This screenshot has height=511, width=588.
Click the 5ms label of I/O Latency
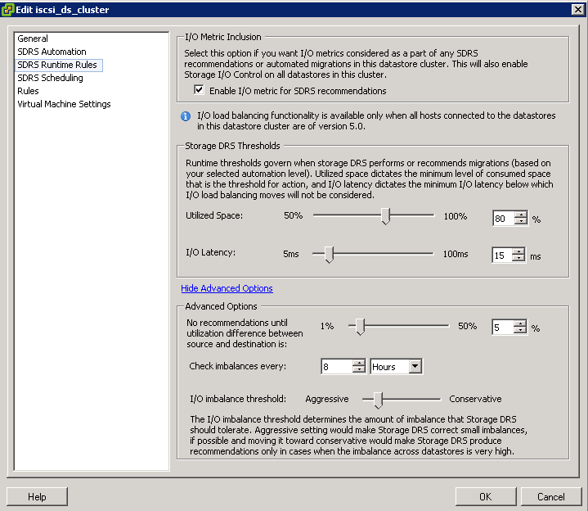[x=291, y=254]
